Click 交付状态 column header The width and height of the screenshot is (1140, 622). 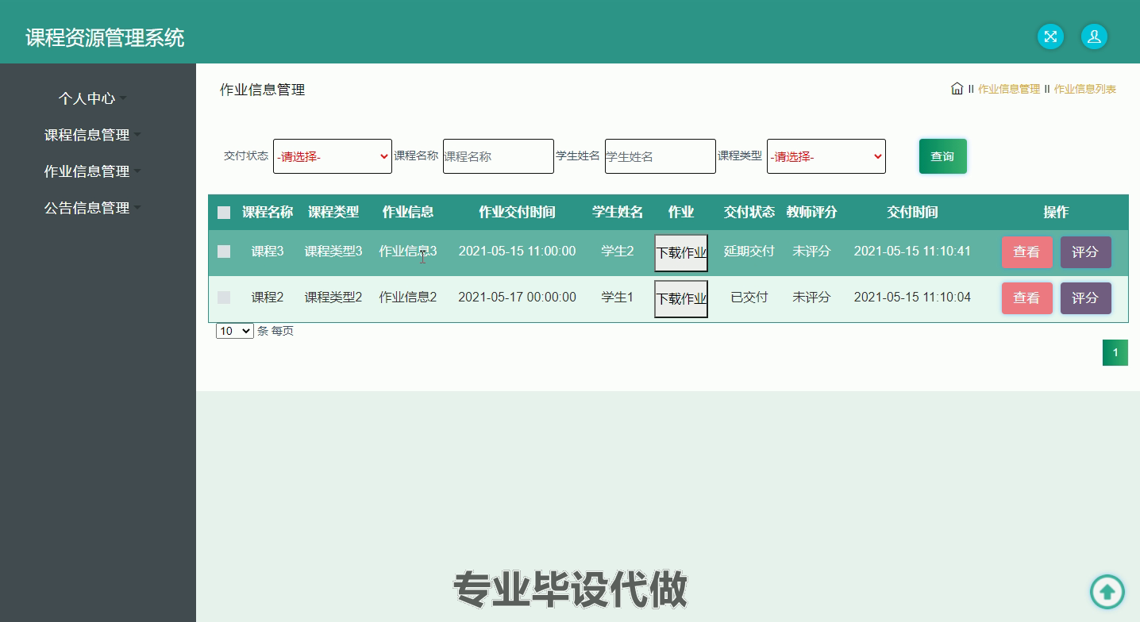point(749,212)
